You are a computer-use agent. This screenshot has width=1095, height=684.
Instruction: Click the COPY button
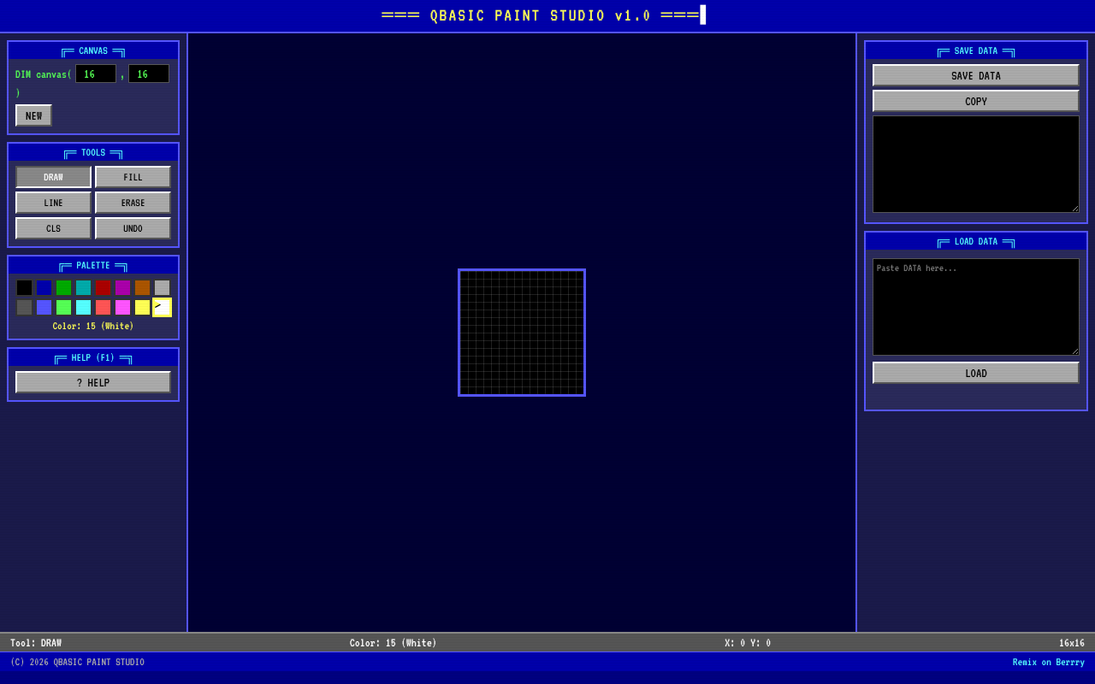(x=976, y=101)
